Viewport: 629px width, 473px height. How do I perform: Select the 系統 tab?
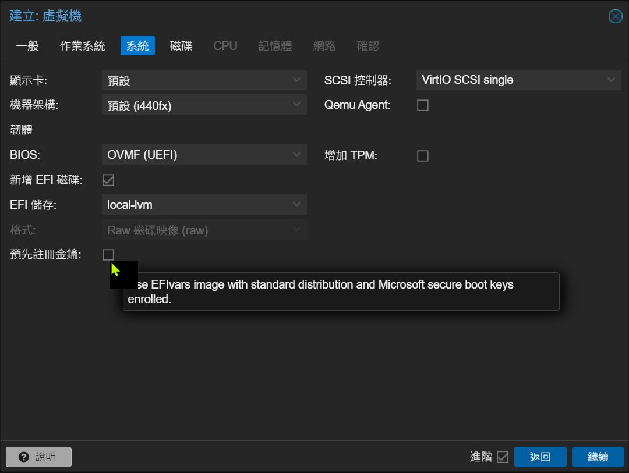[137, 46]
